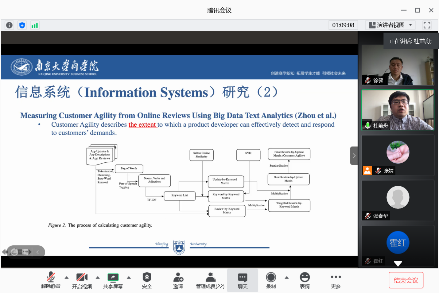This screenshot has height=293, width=439.
Task: Close the 腾讯会议 window
Action: pyautogui.click(x=431, y=10)
